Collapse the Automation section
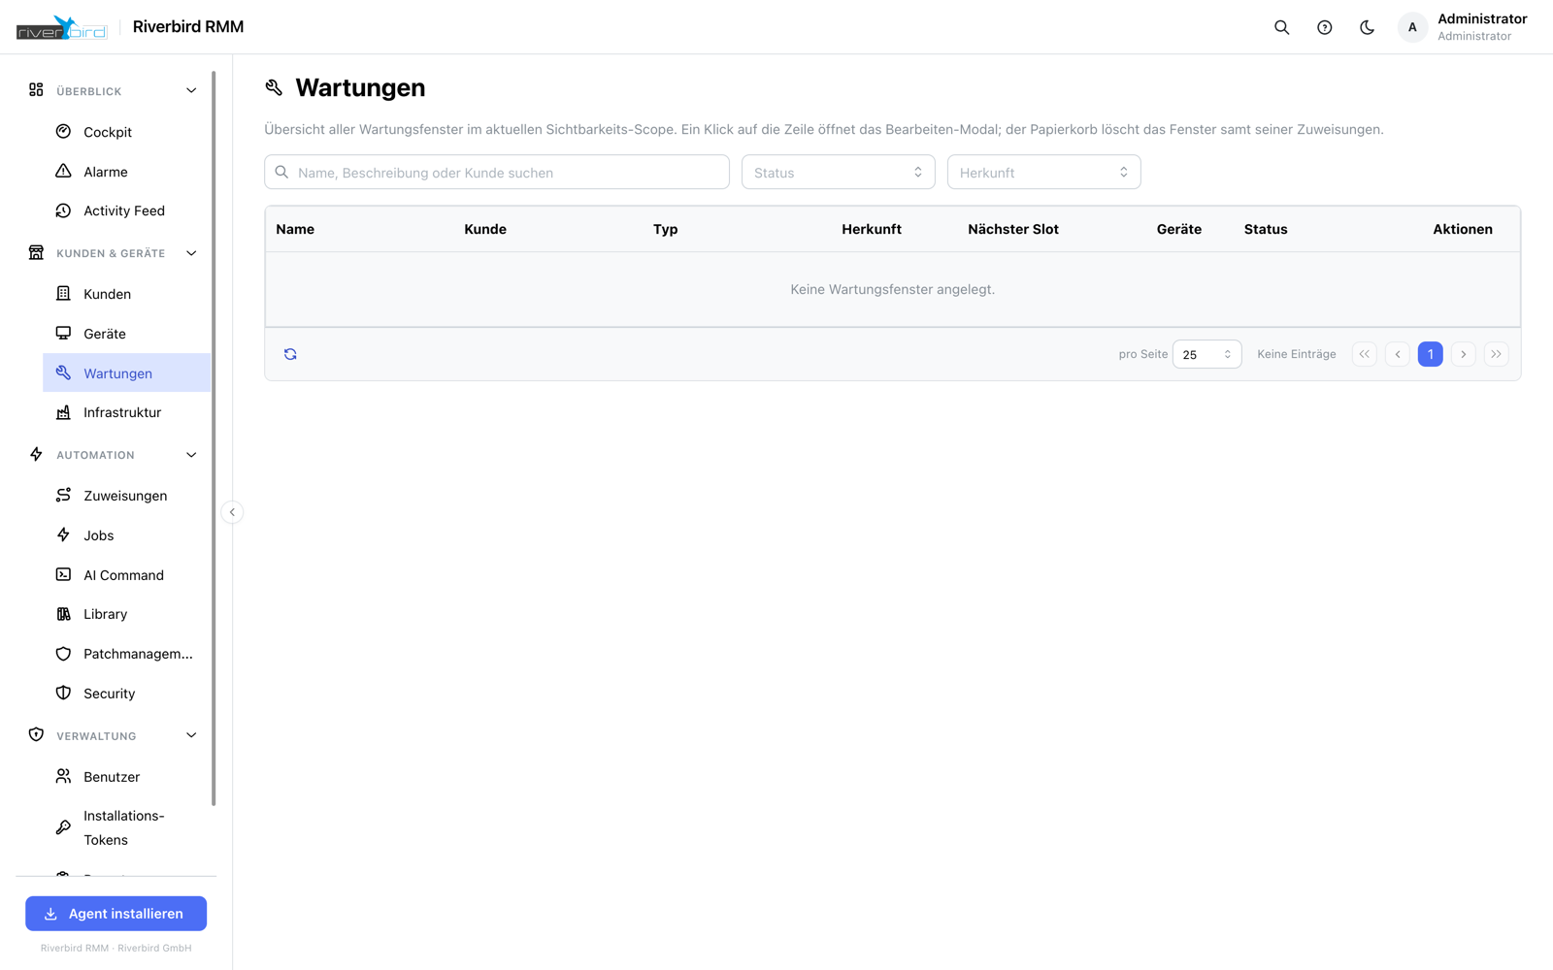The width and height of the screenshot is (1553, 970). (x=191, y=455)
